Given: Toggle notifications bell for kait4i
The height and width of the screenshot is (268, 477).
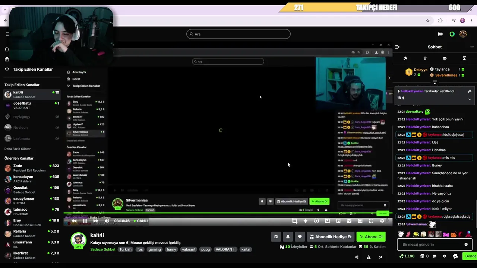Looking at the screenshot, I should pyautogui.click(x=288, y=237).
